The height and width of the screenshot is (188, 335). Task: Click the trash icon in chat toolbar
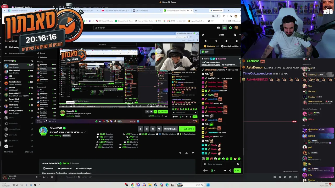pyautogui.click(x=216, y=41)
